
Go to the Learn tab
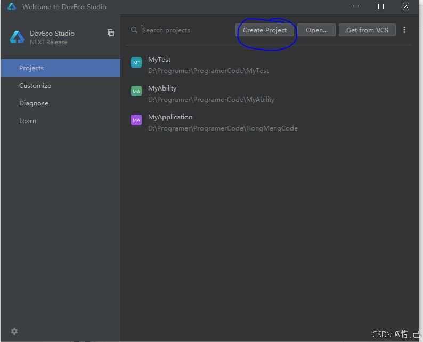pos(60,121)
